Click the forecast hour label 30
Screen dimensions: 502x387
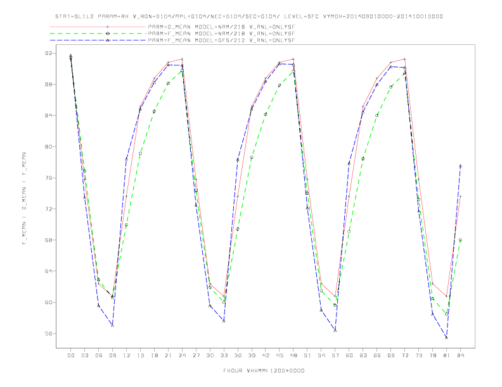coord(210,355)
